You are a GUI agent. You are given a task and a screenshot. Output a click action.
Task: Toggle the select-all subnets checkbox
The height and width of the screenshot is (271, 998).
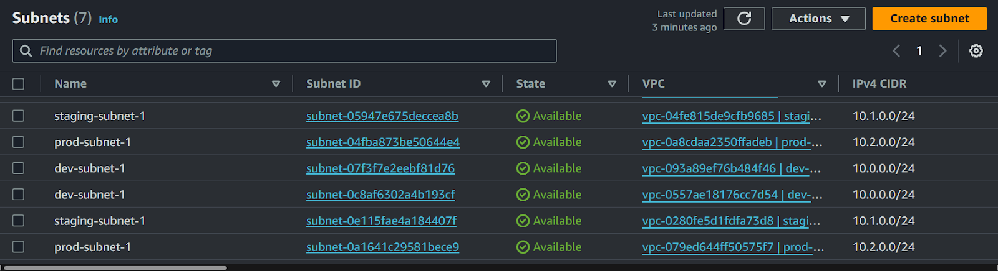(x=19, y=84)
